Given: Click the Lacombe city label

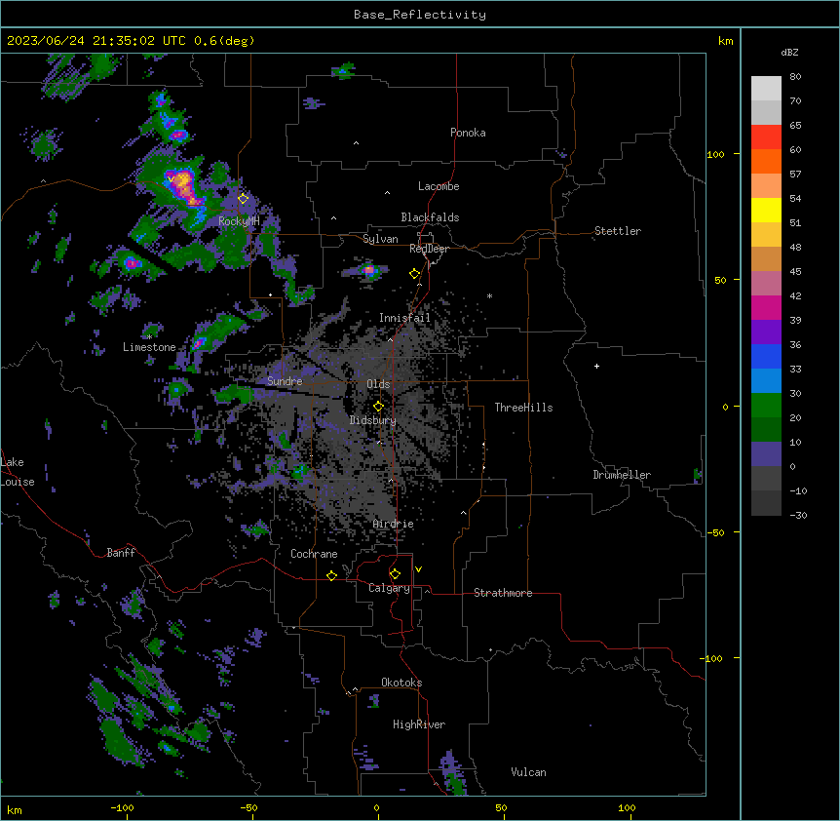Looking at the screenshot, I should coord(439,186).
